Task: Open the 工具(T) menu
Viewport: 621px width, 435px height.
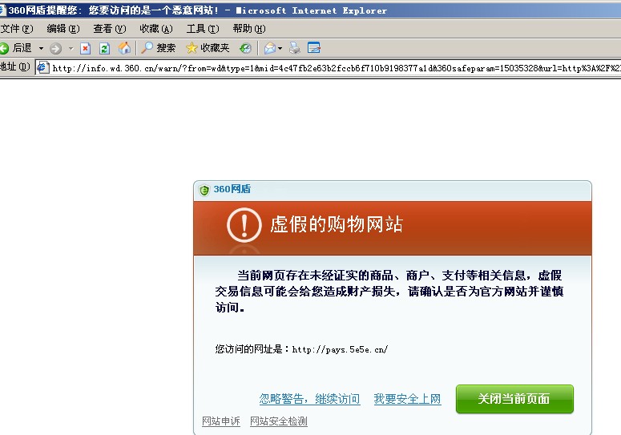Action: 203,29
